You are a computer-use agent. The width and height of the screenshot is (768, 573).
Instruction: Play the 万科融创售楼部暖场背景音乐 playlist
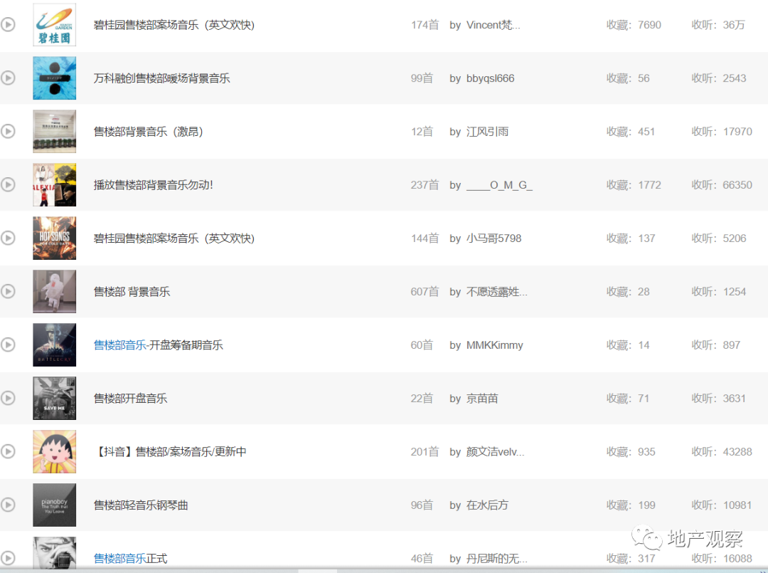[x=8, y=78]
